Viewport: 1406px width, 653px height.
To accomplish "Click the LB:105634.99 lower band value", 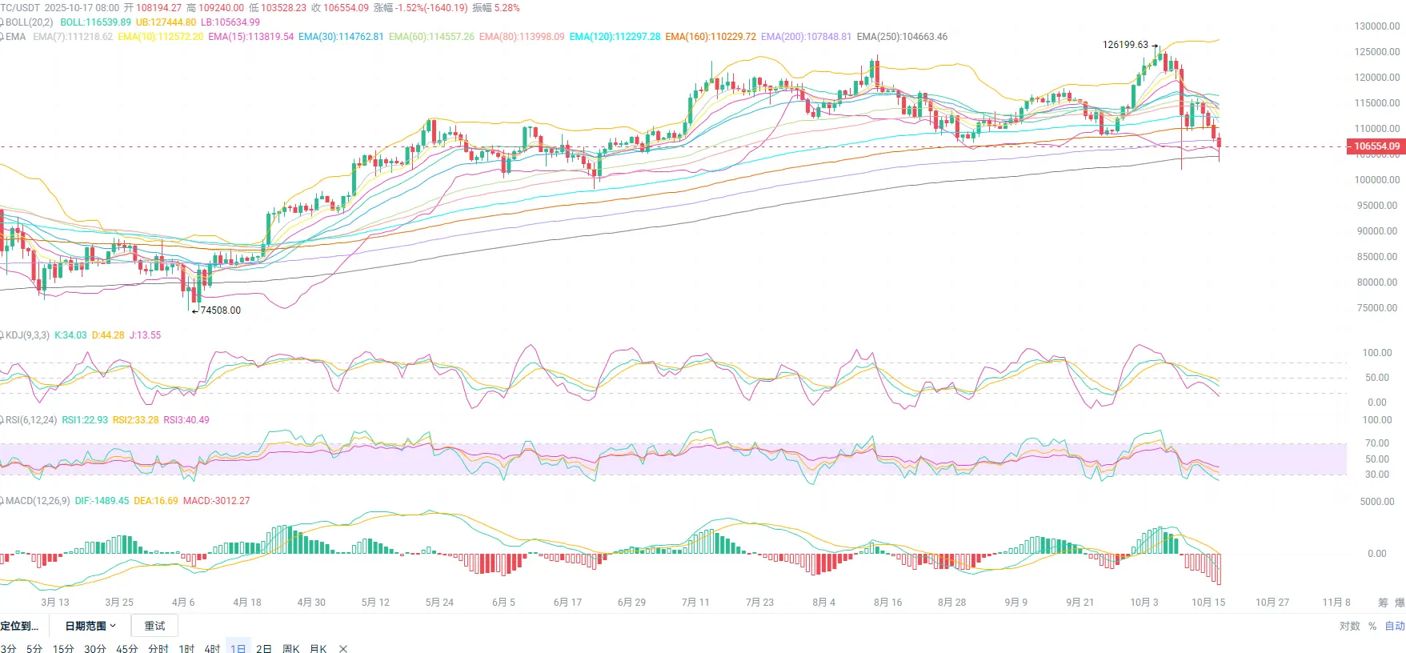I will (x=230, y=22).
